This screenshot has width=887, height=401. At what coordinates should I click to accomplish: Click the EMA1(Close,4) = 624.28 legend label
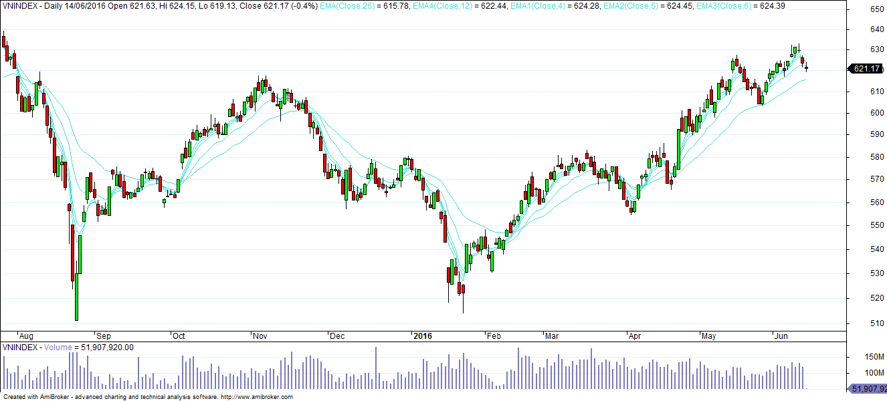pos(557,6)
